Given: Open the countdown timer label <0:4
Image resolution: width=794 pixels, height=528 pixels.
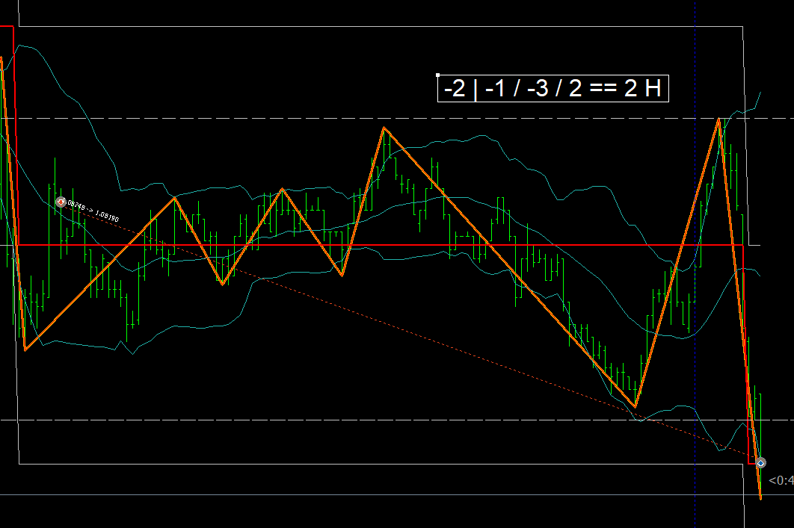Looking at the screenshot, I should click(x=781, y=480).
